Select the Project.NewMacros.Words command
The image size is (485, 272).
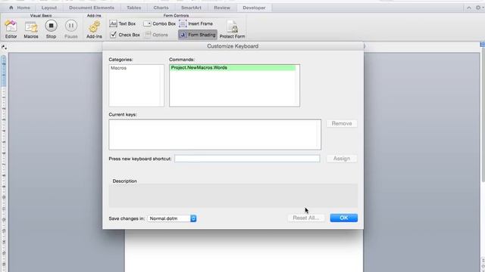[233, 67]
